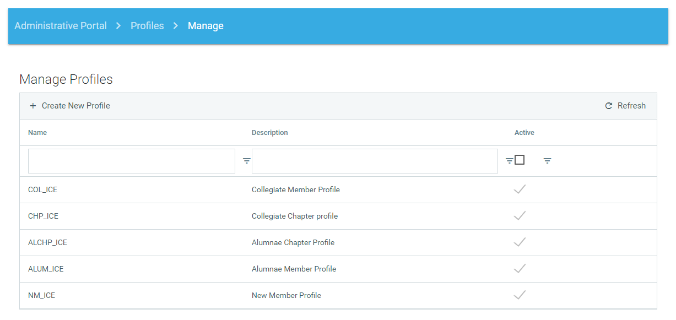676x320 pixels.
Task: Go to Administrative Portal breadcrumb
Action: tap(61, 26)
